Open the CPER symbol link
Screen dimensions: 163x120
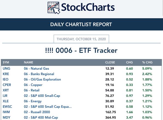(x=7, y=85)
